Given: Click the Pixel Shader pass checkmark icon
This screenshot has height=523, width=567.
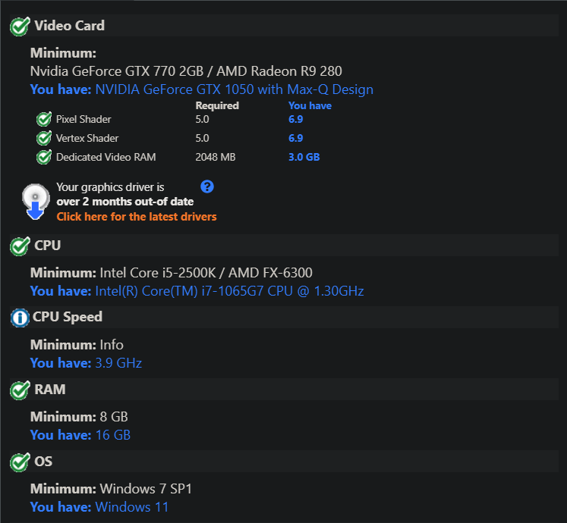Looking at the screenshot, I should (44, 119).
